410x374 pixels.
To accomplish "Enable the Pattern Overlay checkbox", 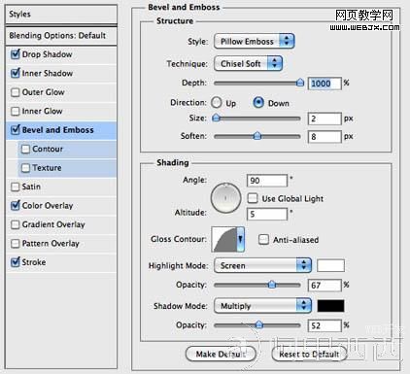I will click(x=15, y=243).
